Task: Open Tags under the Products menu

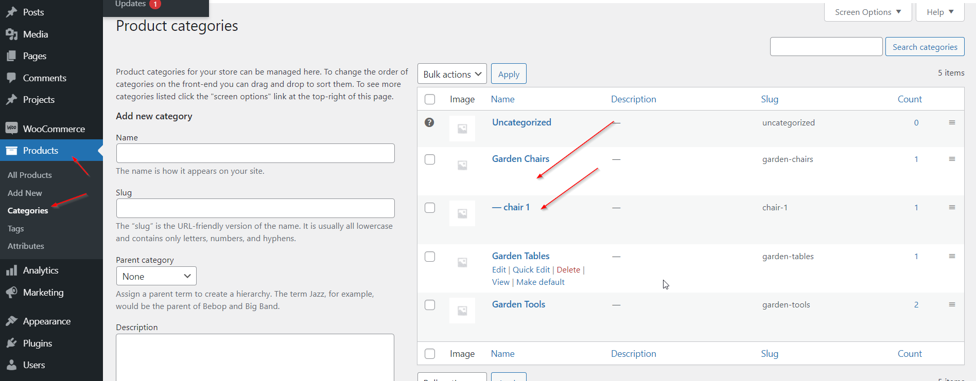Action: coord(16,228)
